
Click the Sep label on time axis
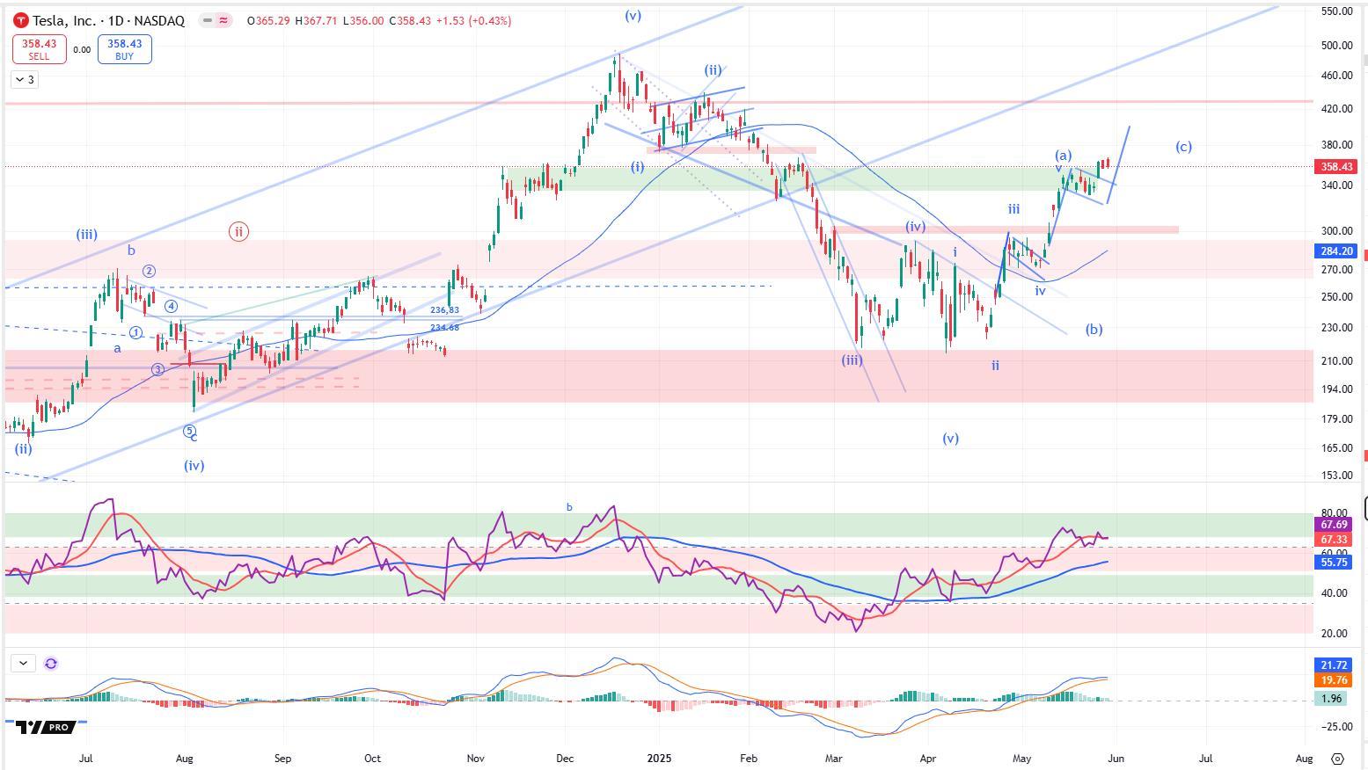282,758
